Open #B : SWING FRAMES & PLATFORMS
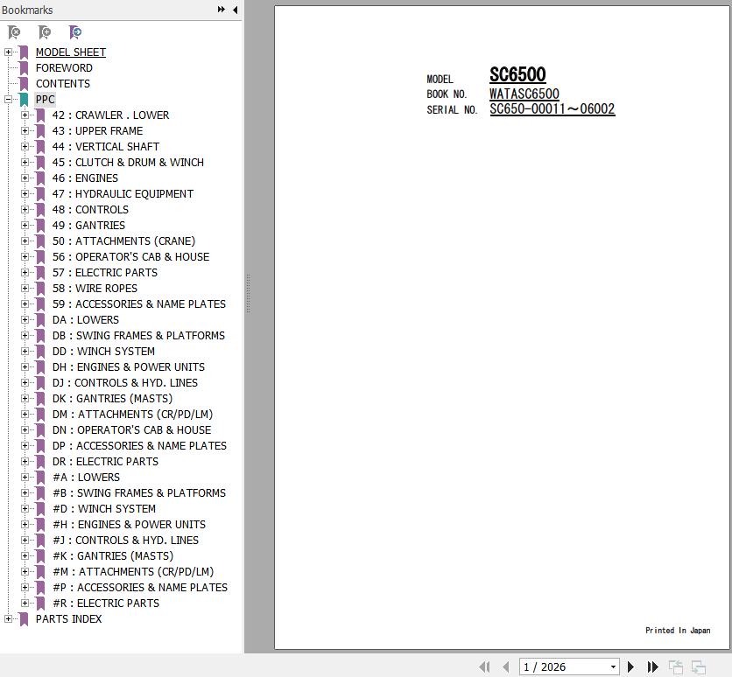The height and width of the screenshot is (677, 732). 139,492
